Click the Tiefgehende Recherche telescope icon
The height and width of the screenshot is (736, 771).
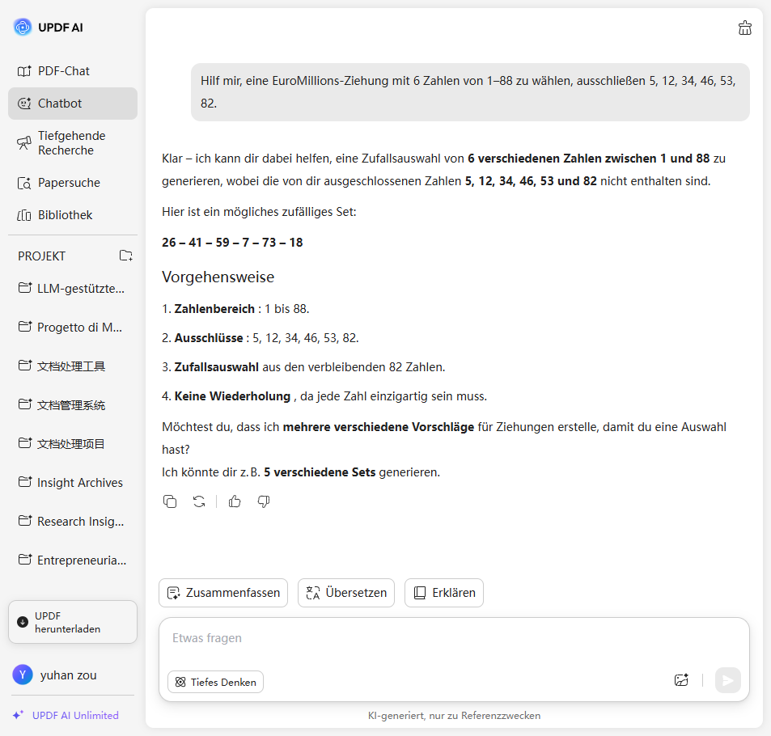point(24,143)
